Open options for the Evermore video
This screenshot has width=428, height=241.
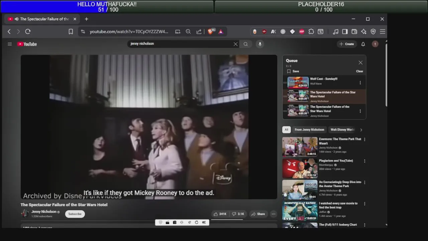click(x=364, y=140)
